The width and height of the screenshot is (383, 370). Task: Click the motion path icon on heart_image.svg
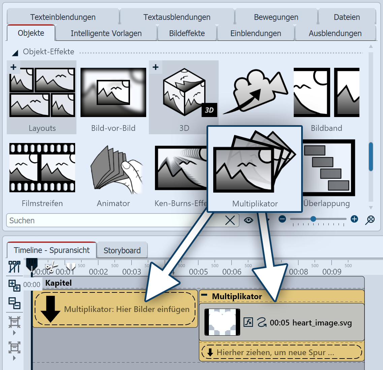point(262,322)
